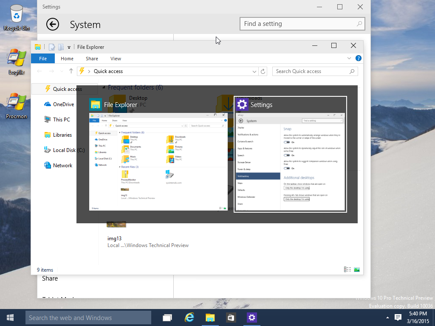Click the Back arrow in File Explorer
The height and width of the screenshot is (326, 435).
(x=40, y=71)
